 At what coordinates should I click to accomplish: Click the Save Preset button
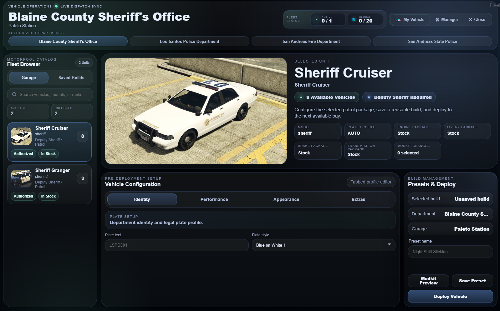click(x=472, y=281)
